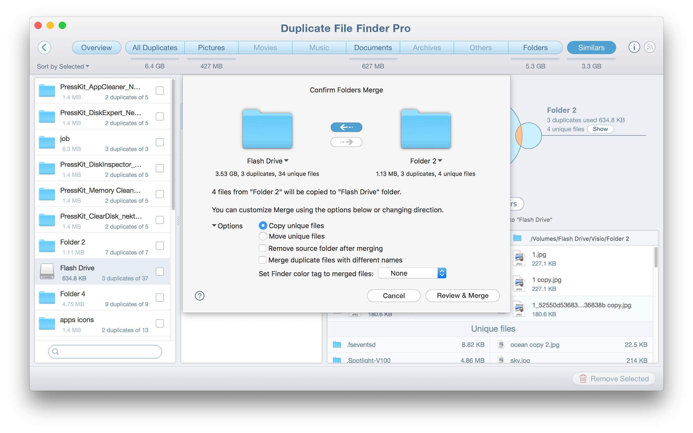Select Copy unique files radio option

(x=263, y=226)
